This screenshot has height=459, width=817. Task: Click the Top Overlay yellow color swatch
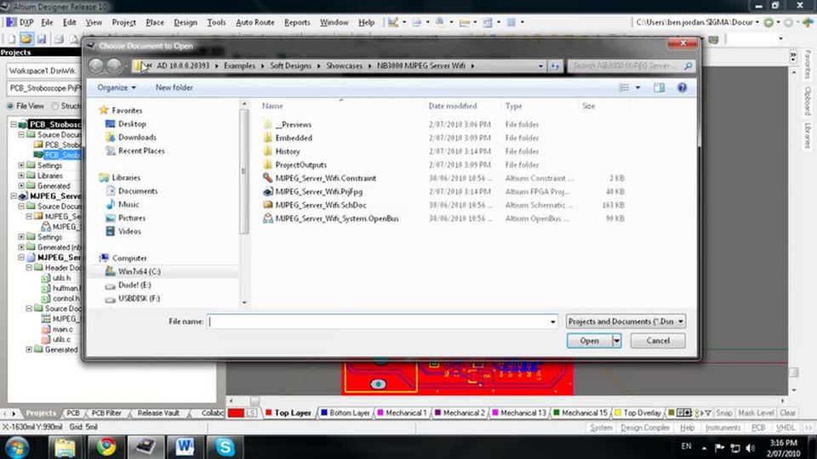618,413
